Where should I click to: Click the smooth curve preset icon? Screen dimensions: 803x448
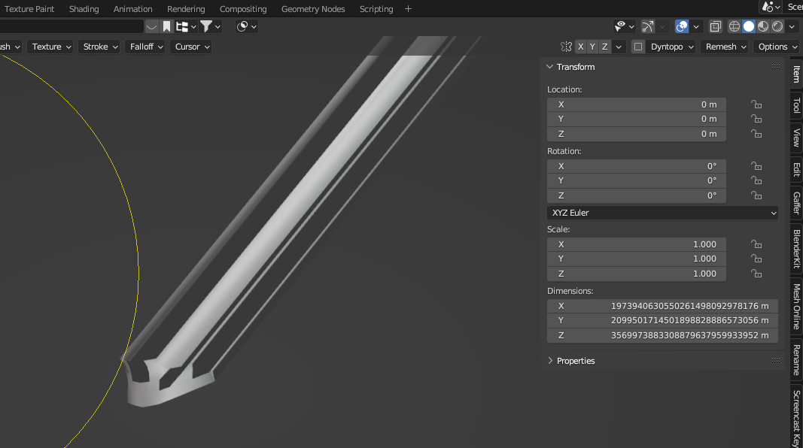[151, 26]
